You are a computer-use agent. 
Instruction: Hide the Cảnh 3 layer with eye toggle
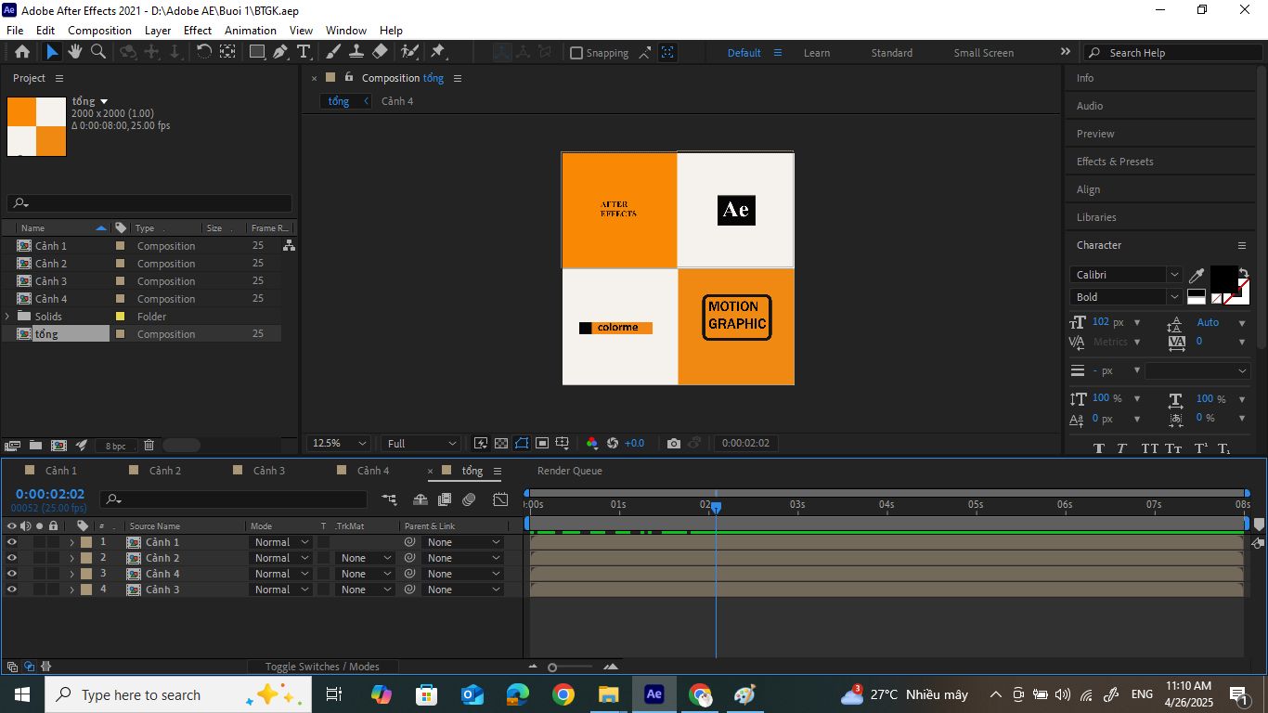pos(12,590)
